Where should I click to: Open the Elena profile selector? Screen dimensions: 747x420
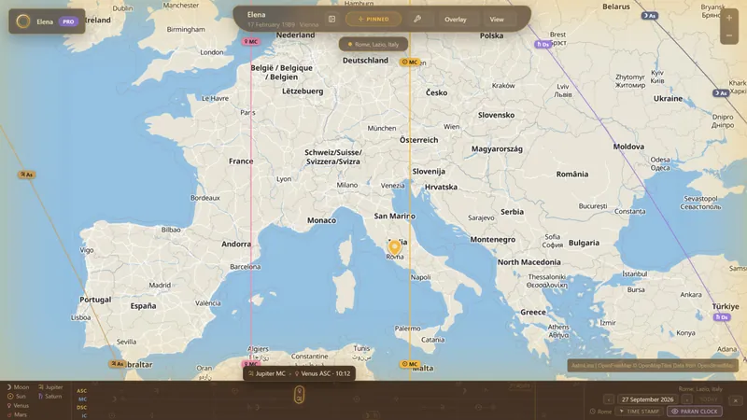pos(47,21)
